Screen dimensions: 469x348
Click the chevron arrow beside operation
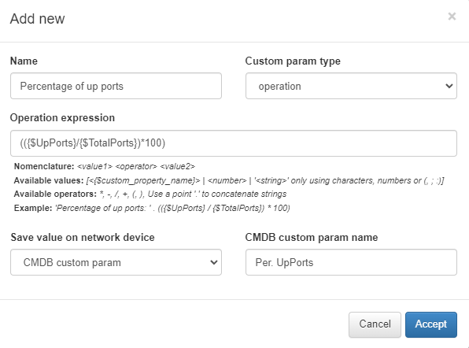(449, 86)
